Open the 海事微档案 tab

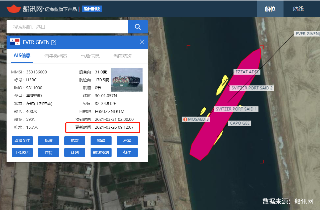[56, 56]
